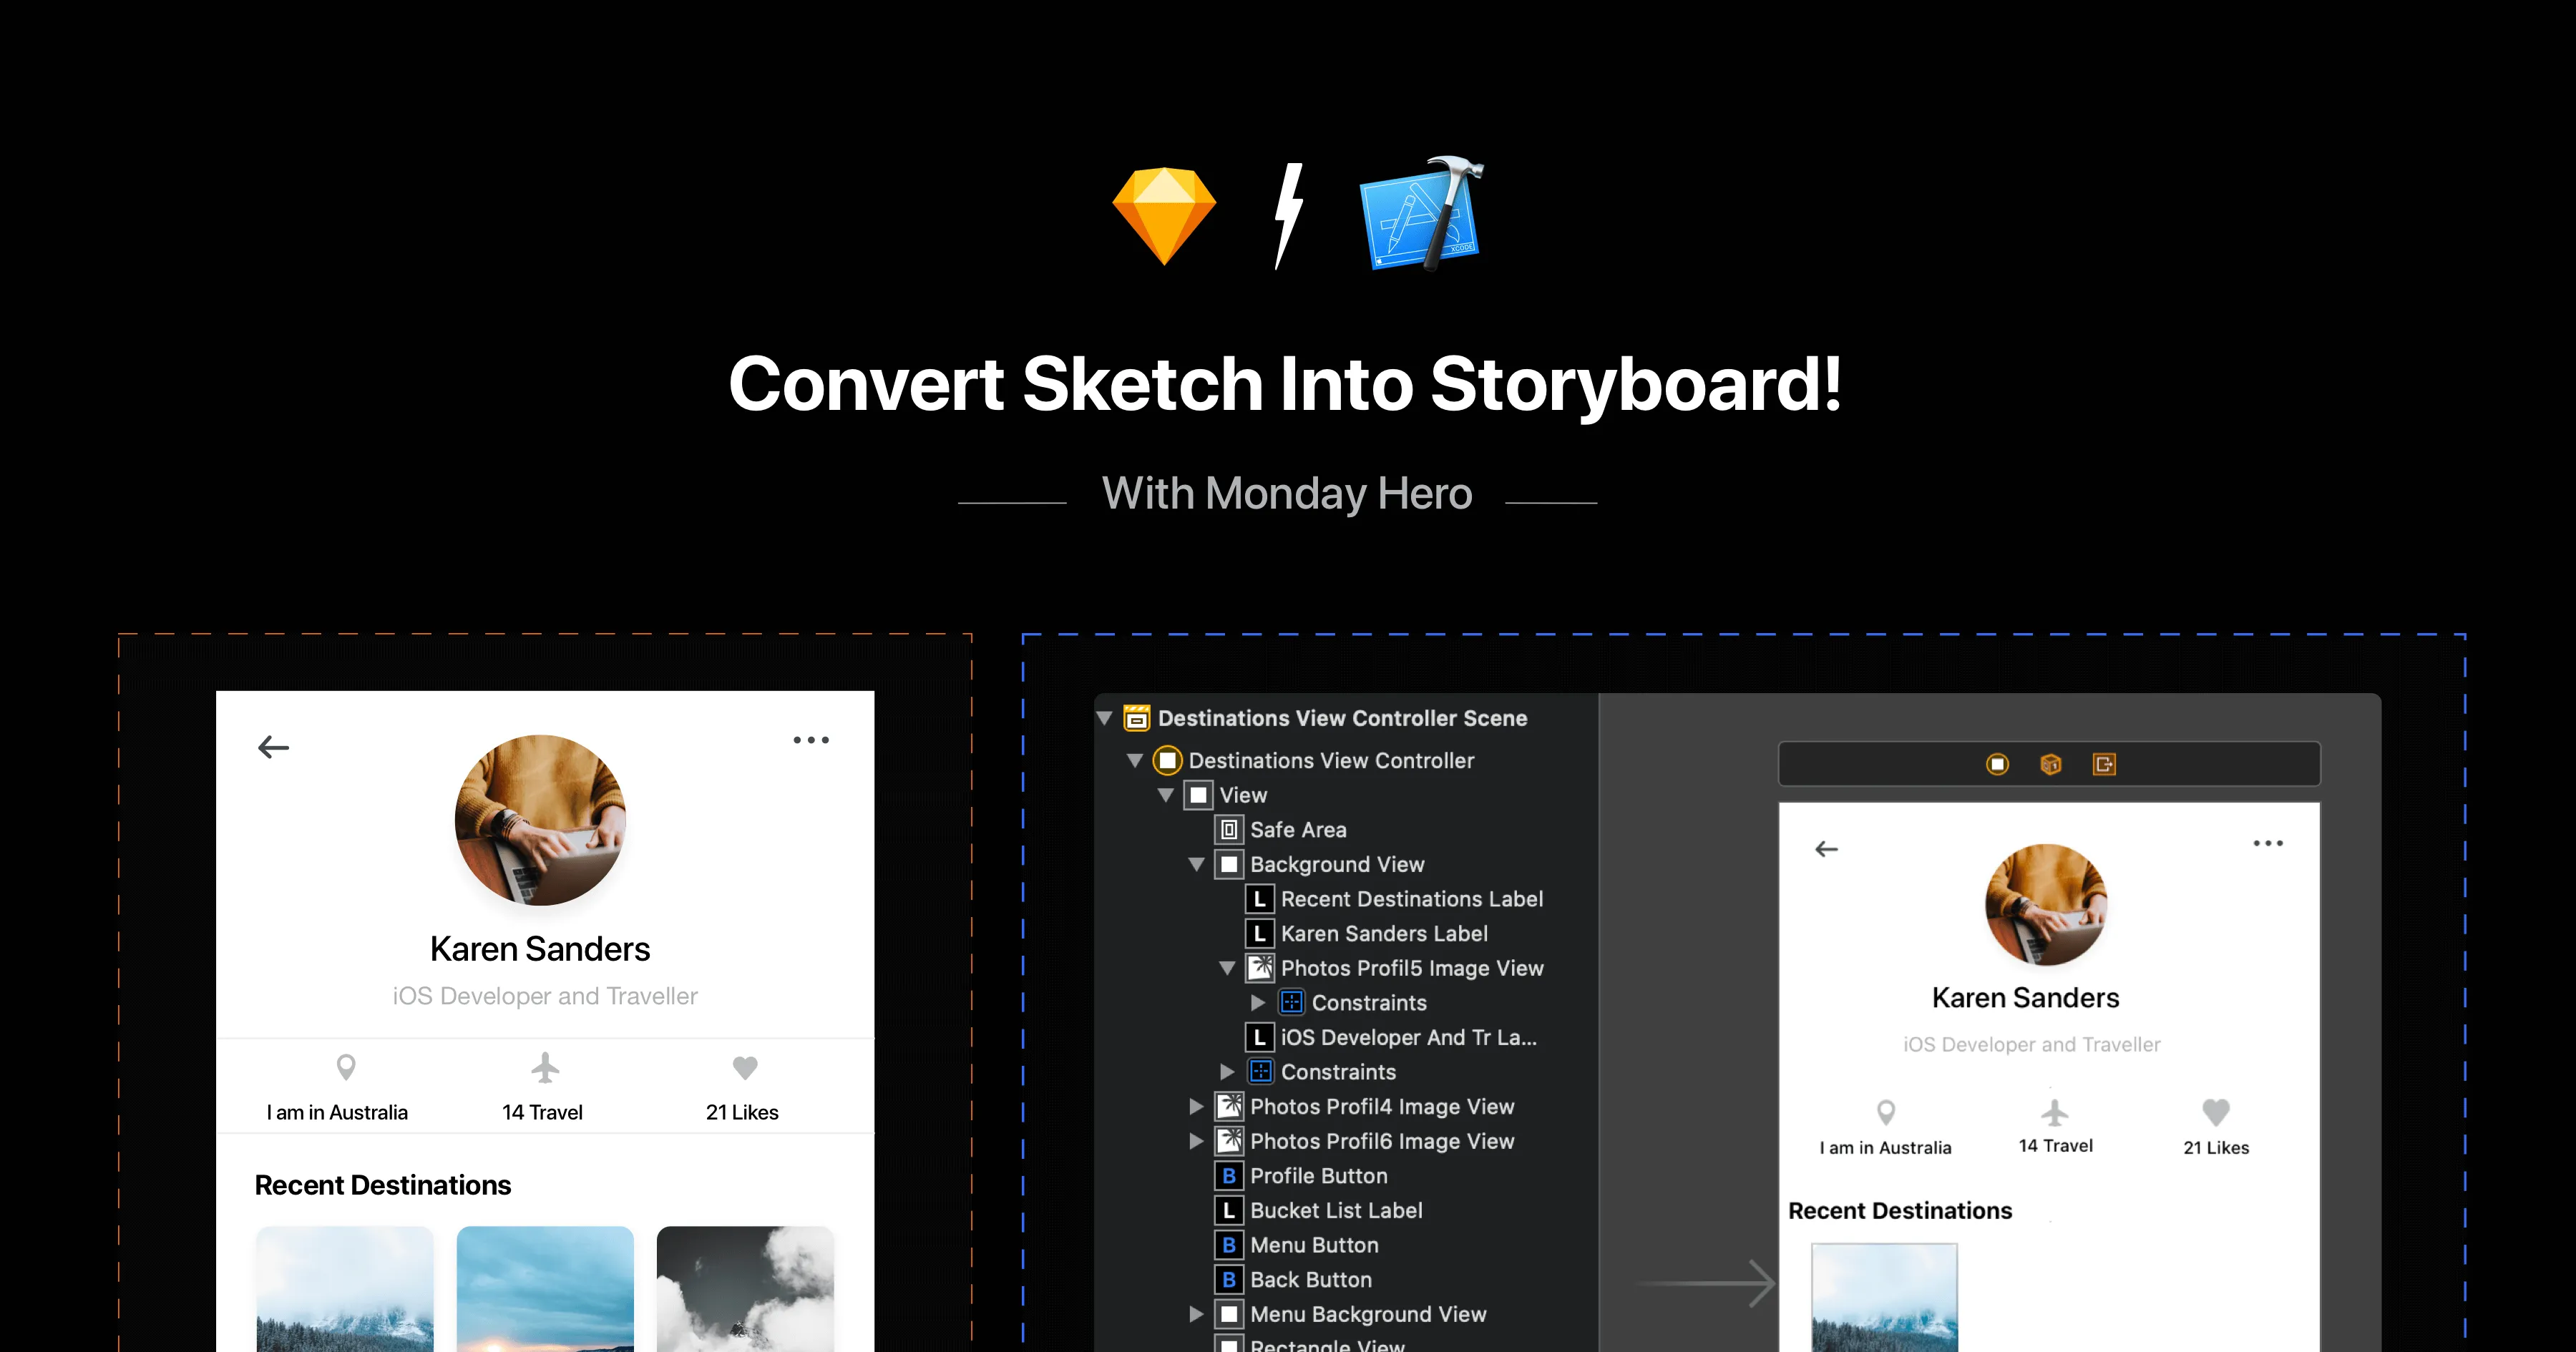Click Karen Sanders circular avatar in Sketch mockup
Viewport: 2576px width, 1352px height.
click(540, 820)
